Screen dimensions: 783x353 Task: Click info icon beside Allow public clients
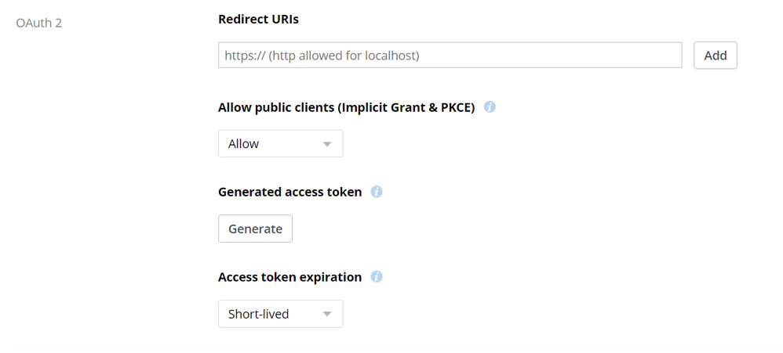(490, 107)
